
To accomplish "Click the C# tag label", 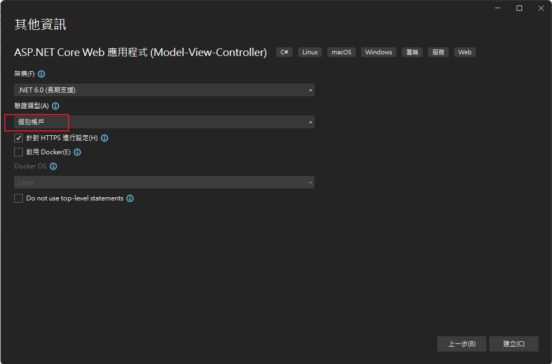I will (x=284, y=52).
